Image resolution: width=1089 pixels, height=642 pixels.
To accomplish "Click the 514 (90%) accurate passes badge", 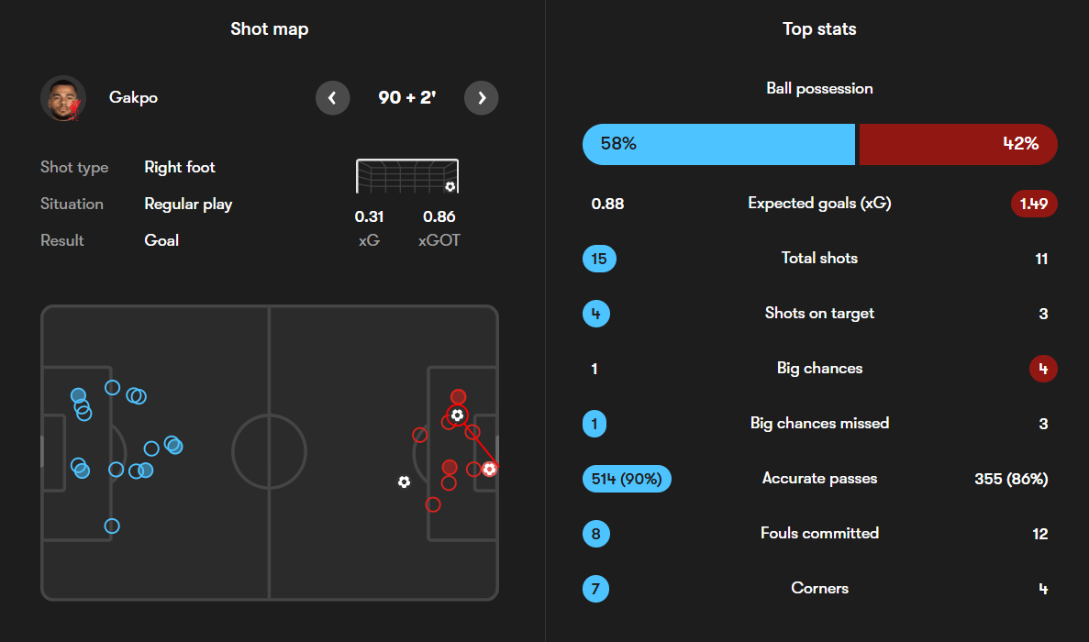I will [x=627, y=479].
